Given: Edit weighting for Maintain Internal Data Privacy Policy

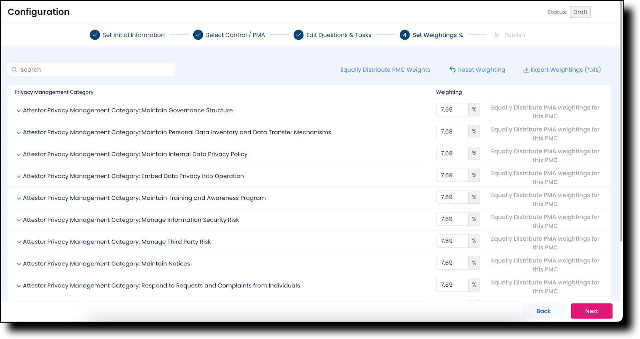Looking at the screenshot, I should click(452, 154).
